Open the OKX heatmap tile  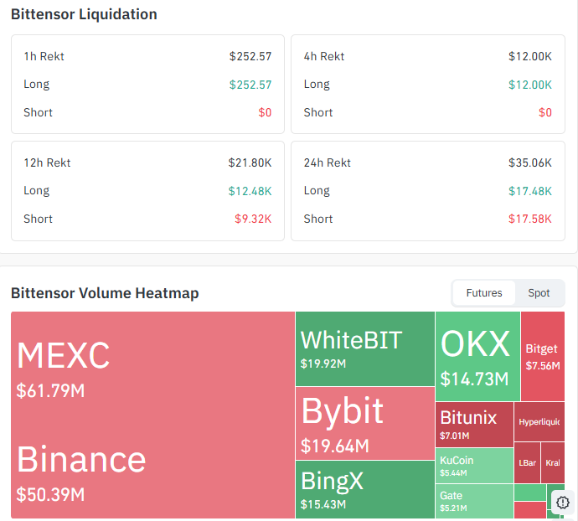point(477,356)
